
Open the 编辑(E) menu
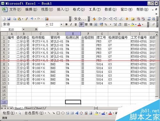click(31, 10)
